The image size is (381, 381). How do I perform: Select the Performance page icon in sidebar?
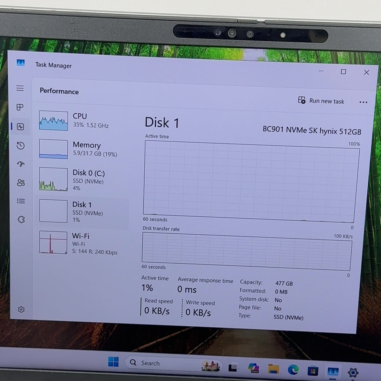pos(21,127)
